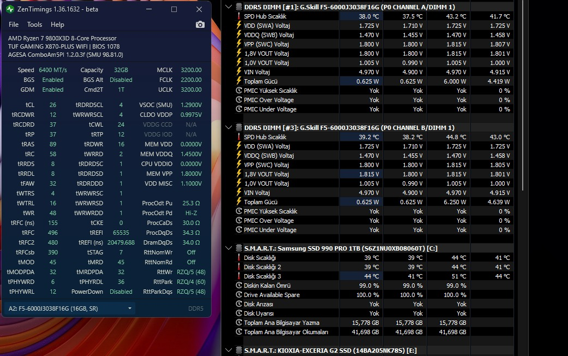568x356 pixels.
Task: Click the drive icon beside the KIOXIA-EXCERIA G2 header
Action: (x=239, y=350)
